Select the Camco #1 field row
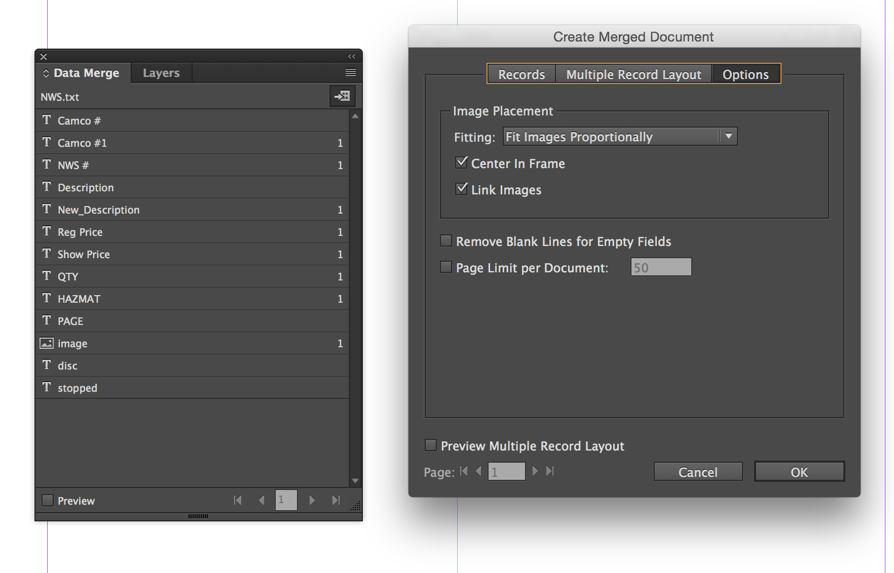894x573 pixels. click(193, 143)
